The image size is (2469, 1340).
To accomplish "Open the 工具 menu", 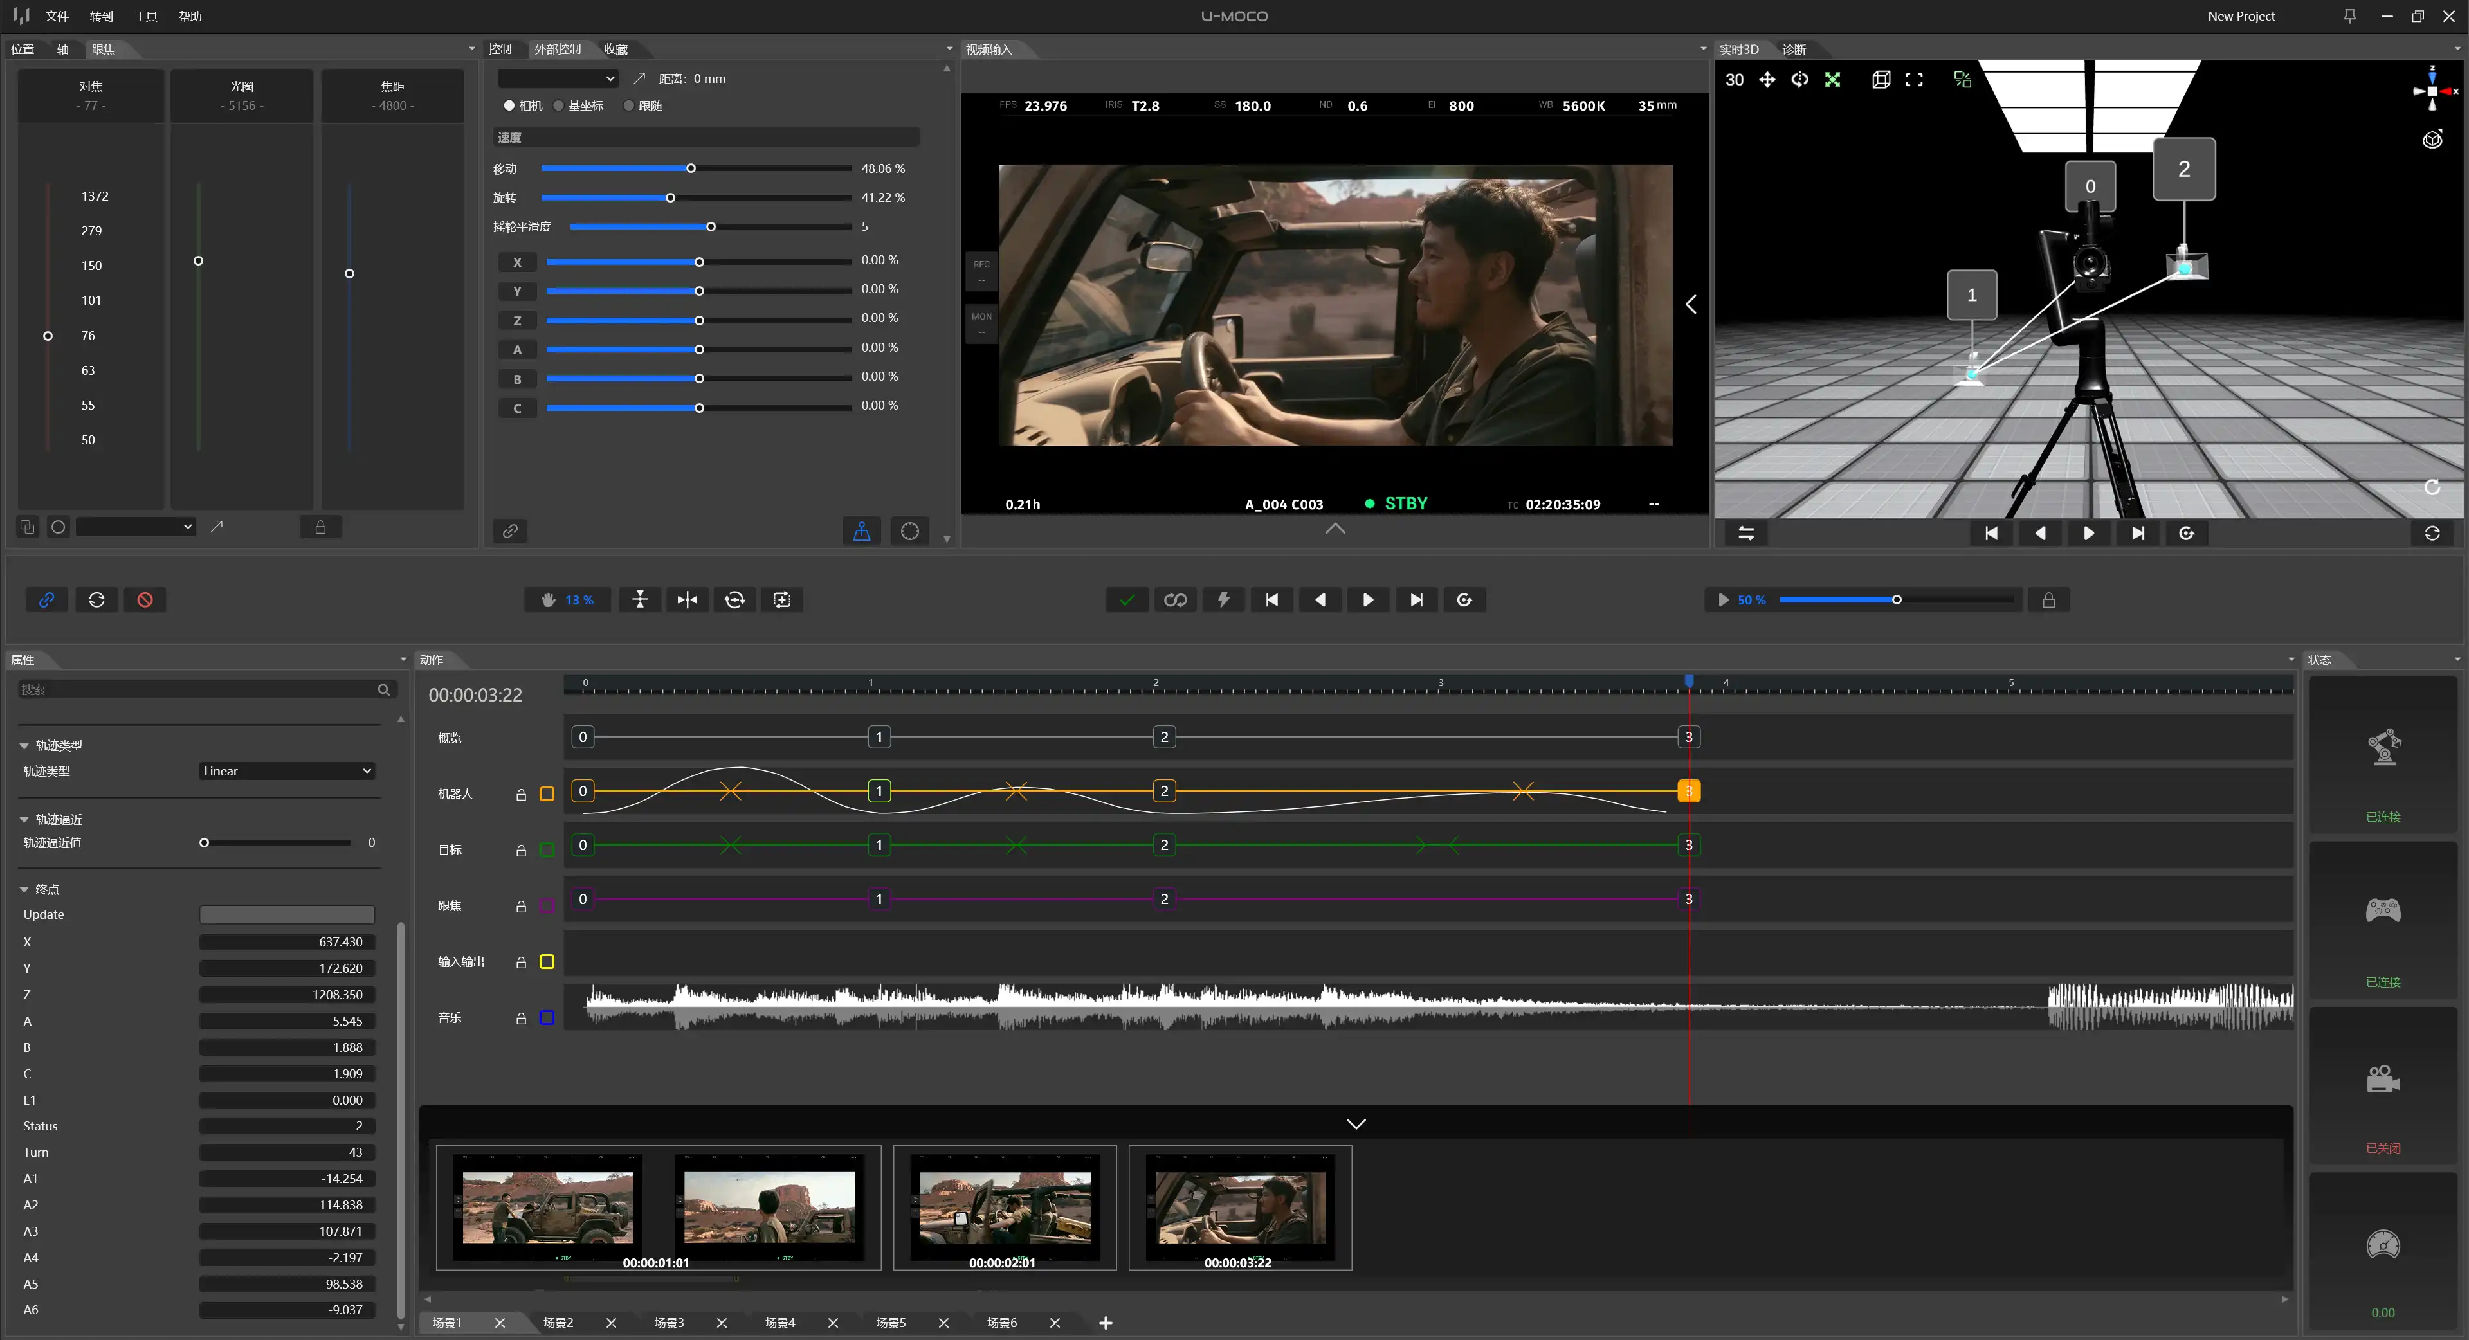I will pyautogui.click(x=146, y=16).
